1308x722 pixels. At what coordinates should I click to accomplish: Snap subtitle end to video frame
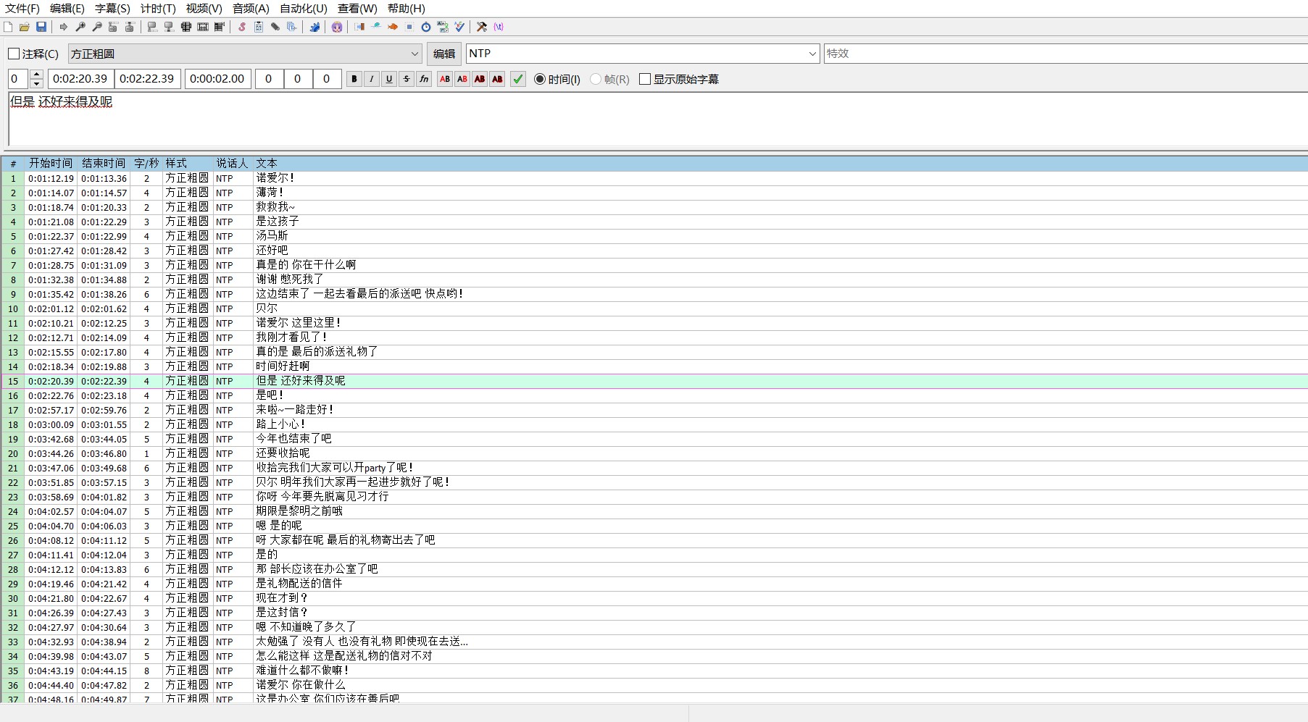(169, 27)
